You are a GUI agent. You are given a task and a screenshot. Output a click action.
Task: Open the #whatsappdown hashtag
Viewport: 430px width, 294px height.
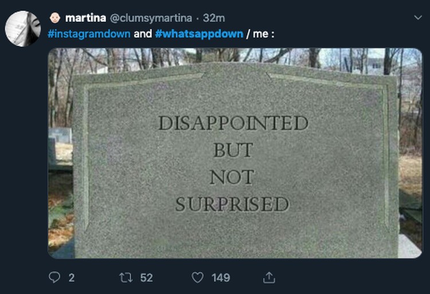pyautogui.click(x=199, y=34)
